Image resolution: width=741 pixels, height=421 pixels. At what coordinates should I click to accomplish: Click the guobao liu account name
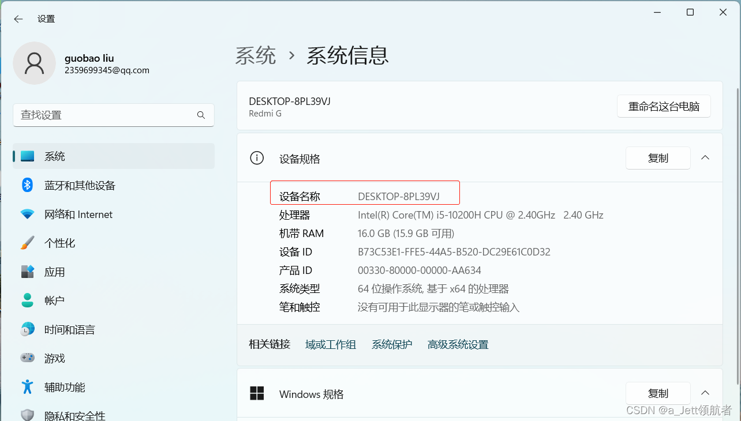[89, 58]
